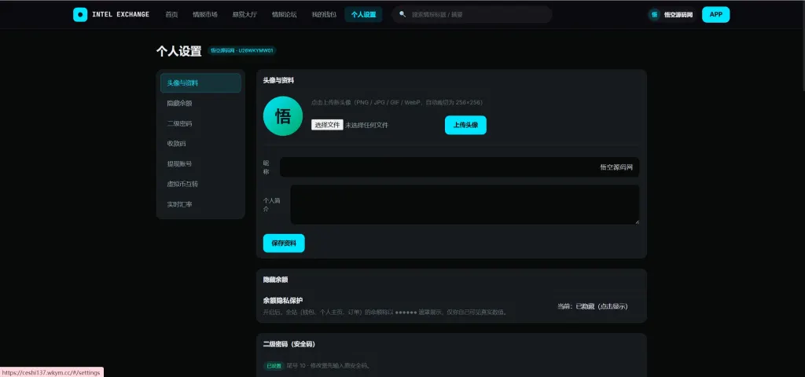Click the small user avatar in header
805x377 pixels.
(654, 14)
